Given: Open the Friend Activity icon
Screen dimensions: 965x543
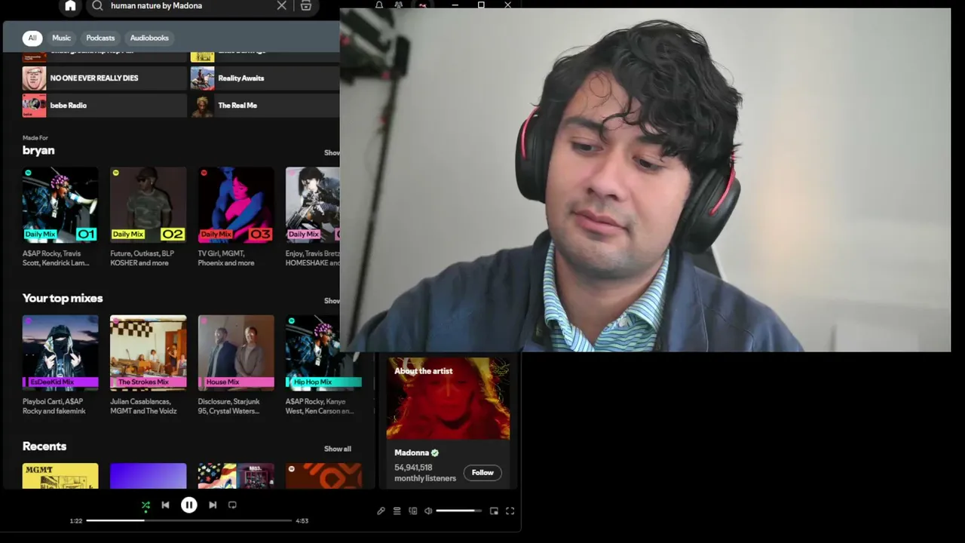Looking at the screenshot, I should coord(399,5).
